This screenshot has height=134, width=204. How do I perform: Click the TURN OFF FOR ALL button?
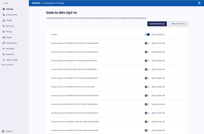(x=178, y=24)
